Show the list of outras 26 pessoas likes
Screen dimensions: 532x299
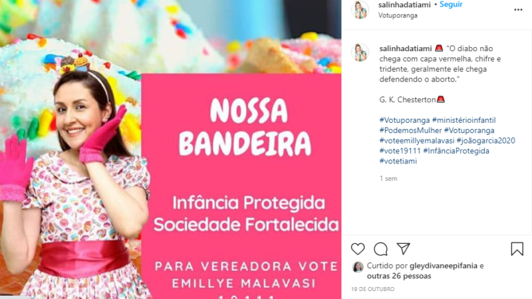[399, 276]
